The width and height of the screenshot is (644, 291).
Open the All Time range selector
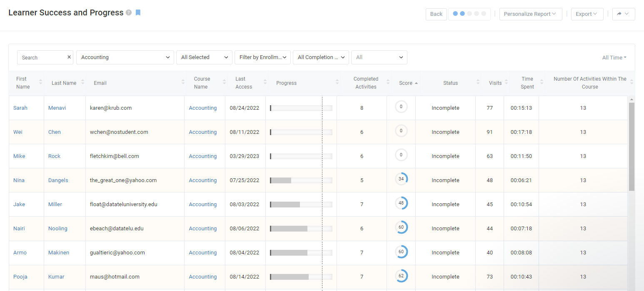(614, 58)
